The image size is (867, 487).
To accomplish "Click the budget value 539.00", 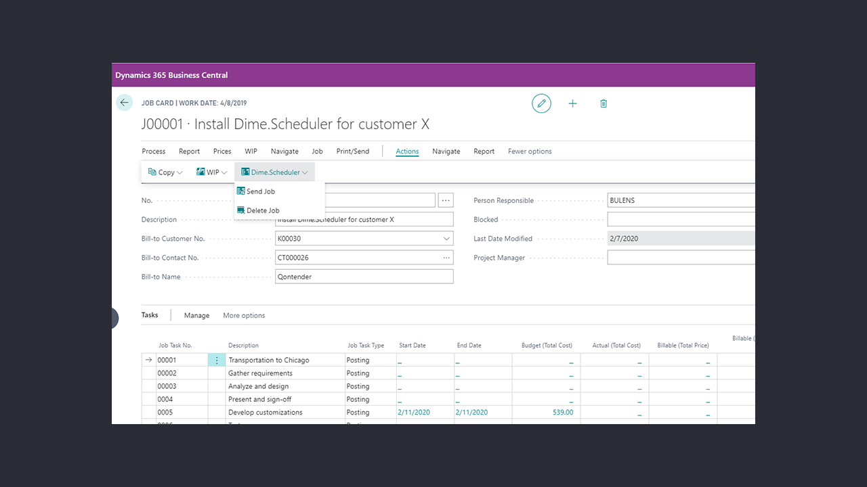I will point(563,413).
